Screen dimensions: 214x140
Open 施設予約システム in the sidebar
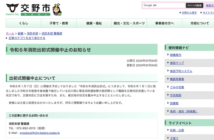click(181, 71)
